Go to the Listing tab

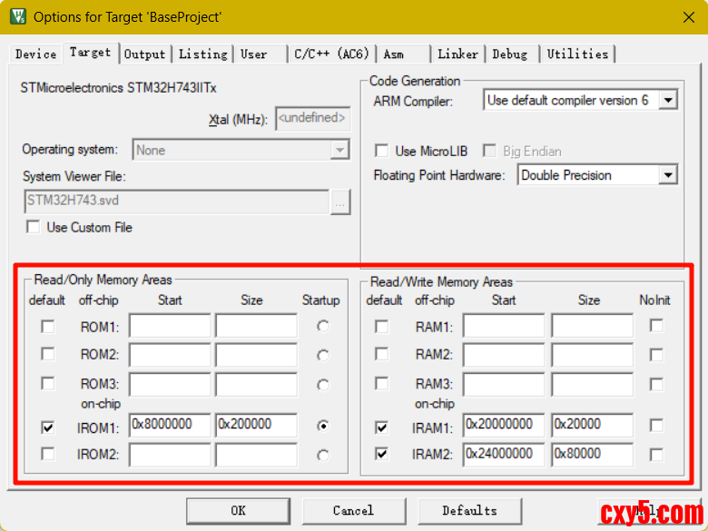tap(203, 54)
